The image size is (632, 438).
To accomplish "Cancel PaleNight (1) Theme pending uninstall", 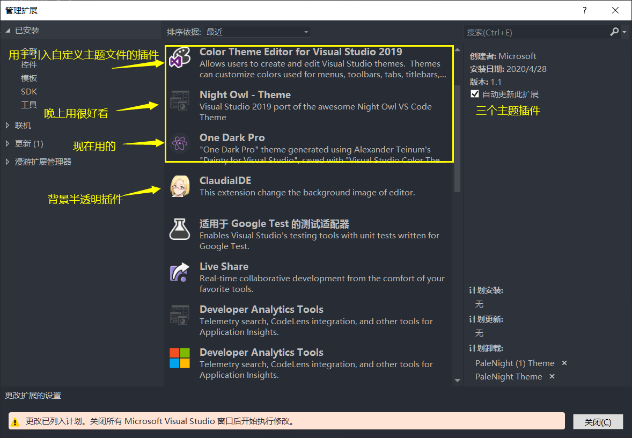I will tap(564, 363).
